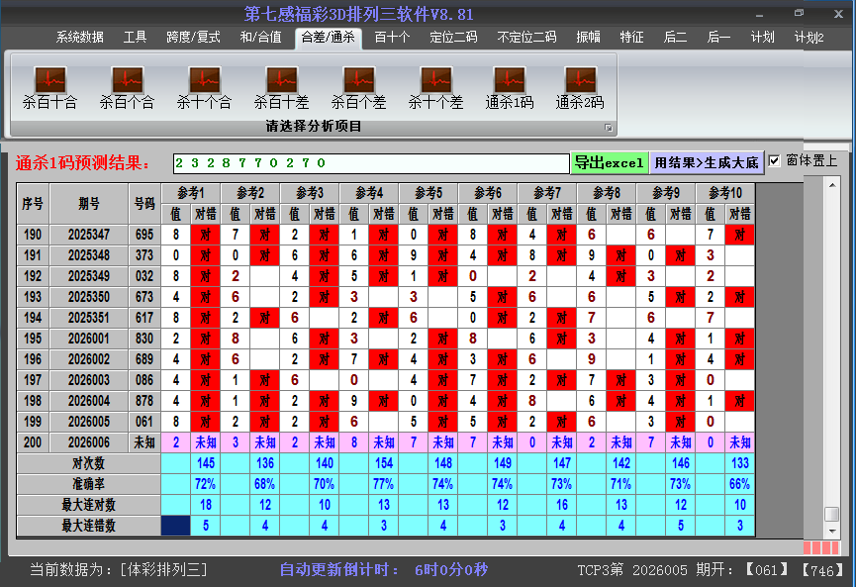The height and width of the screenshot is (587, 856).
Task: Toggle the 窗体置上 always-on-top checkbox
Action: (x=775, y=161)
